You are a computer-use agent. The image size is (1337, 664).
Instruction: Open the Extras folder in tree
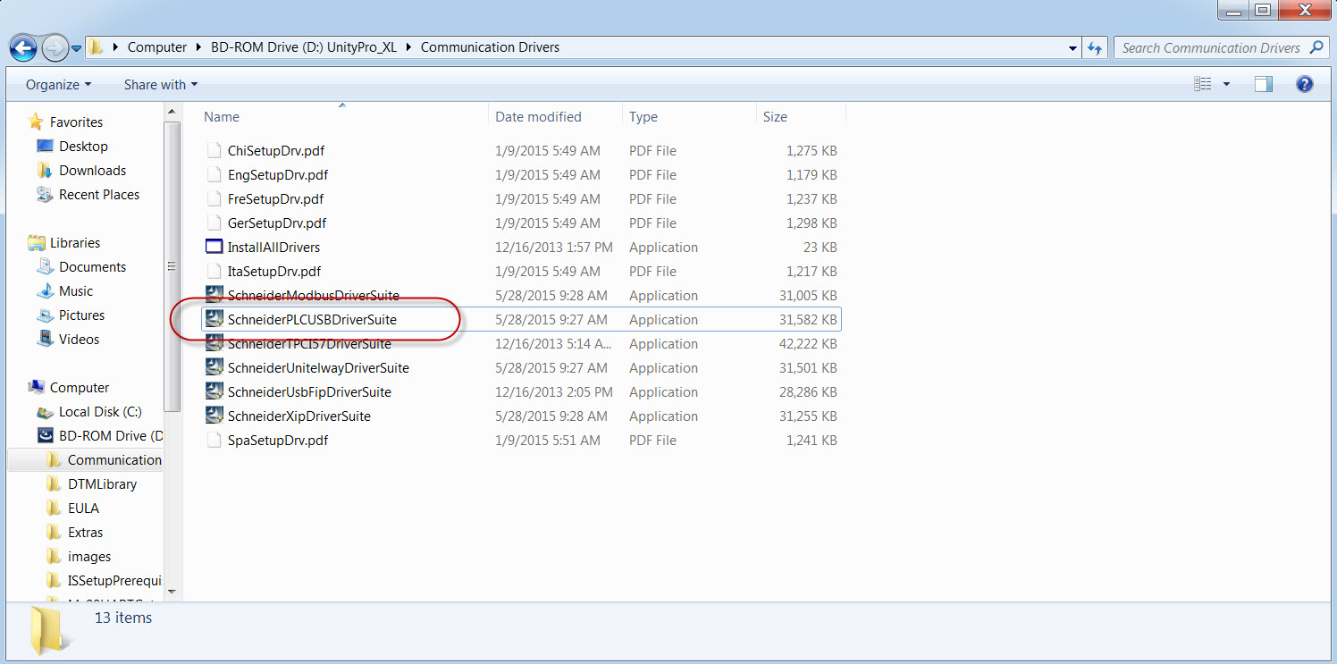tap(85, 532)
